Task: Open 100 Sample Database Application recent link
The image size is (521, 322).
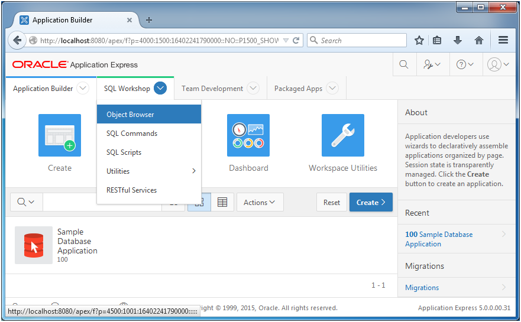Action: [x=439, y=239]
